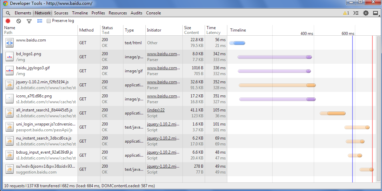Show the console drawer icon
The width and height of the screenshot is (382, 191).
[x=356, y=13]
